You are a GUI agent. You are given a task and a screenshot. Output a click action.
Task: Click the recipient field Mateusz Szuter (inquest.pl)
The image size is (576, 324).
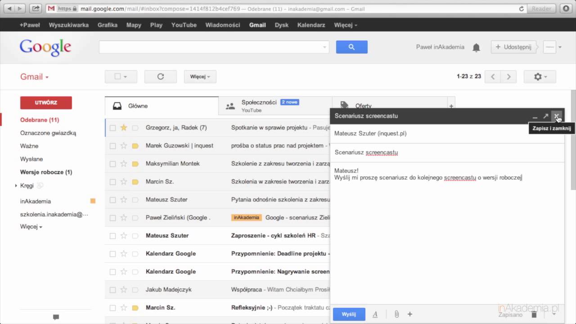(447, 134)
